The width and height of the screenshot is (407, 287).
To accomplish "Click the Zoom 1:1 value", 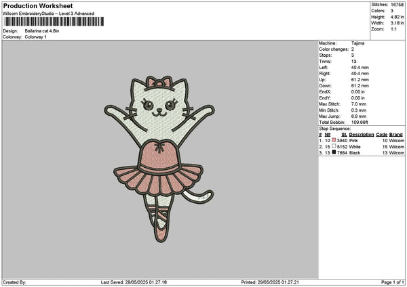I will point(393,29).
